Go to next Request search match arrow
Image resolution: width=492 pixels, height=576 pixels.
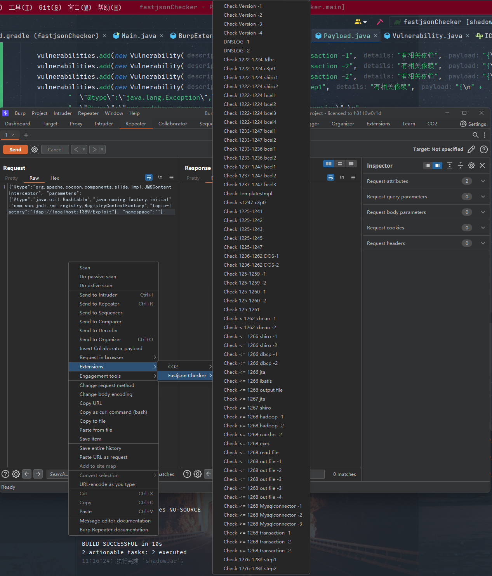coord(38,474)
